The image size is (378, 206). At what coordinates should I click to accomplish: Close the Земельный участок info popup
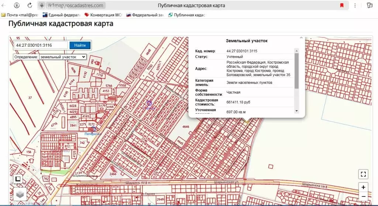click(301, 38)
